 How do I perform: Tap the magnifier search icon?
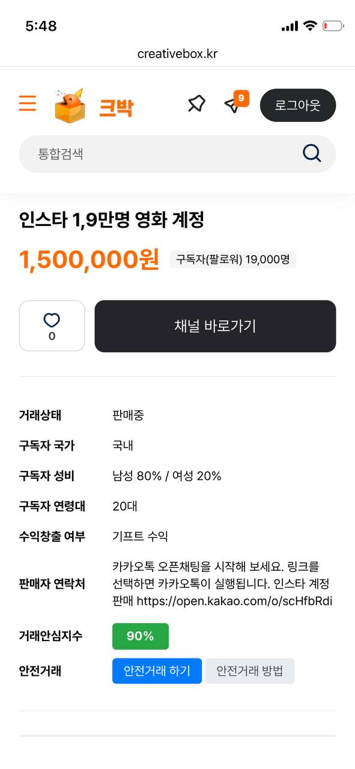pyautogui.click(x=312, y=154)
